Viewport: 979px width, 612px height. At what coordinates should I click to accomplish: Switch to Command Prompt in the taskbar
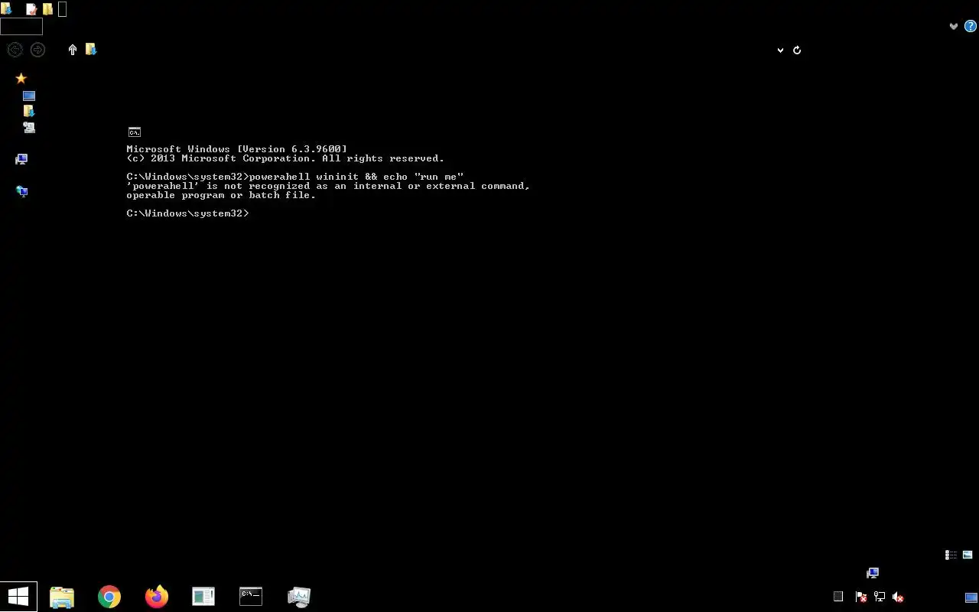251,597
